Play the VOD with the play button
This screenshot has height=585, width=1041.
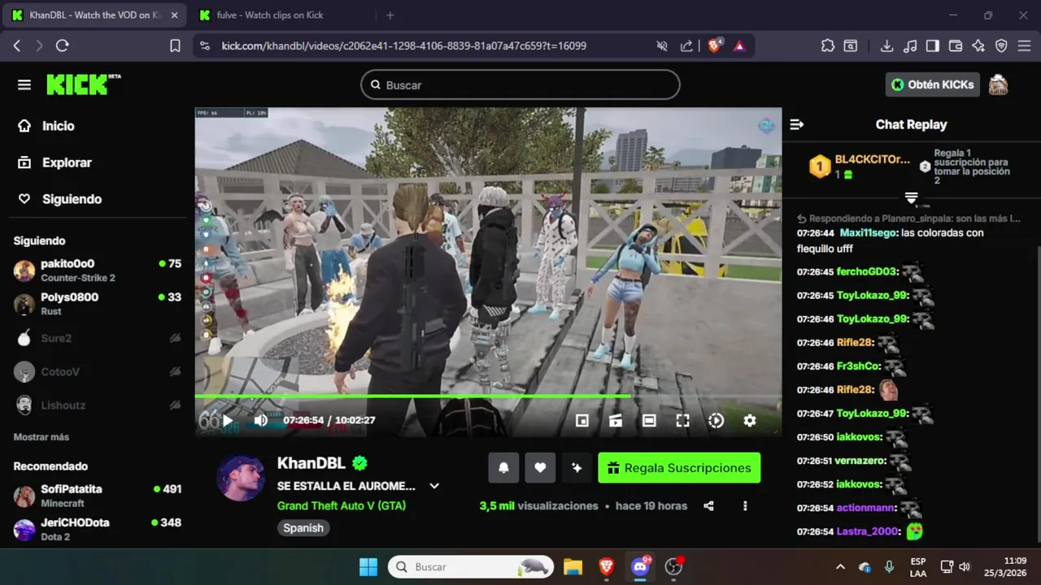click(228, 420)
